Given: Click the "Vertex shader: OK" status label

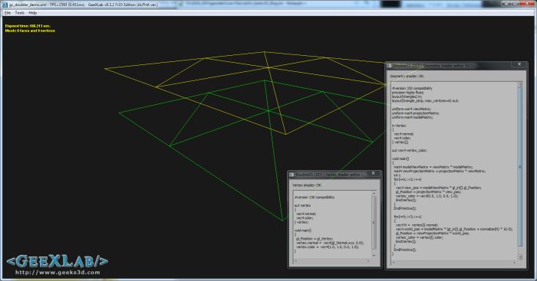Looking at the screenshot, I should (x=307, y=185).
